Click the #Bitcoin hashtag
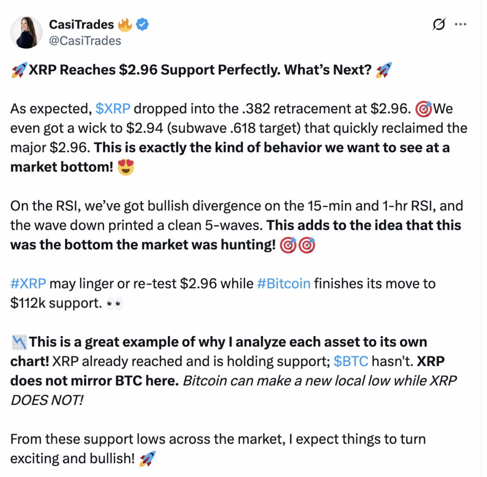This screenshot has width=487, height=477. [x=284, y=284]
